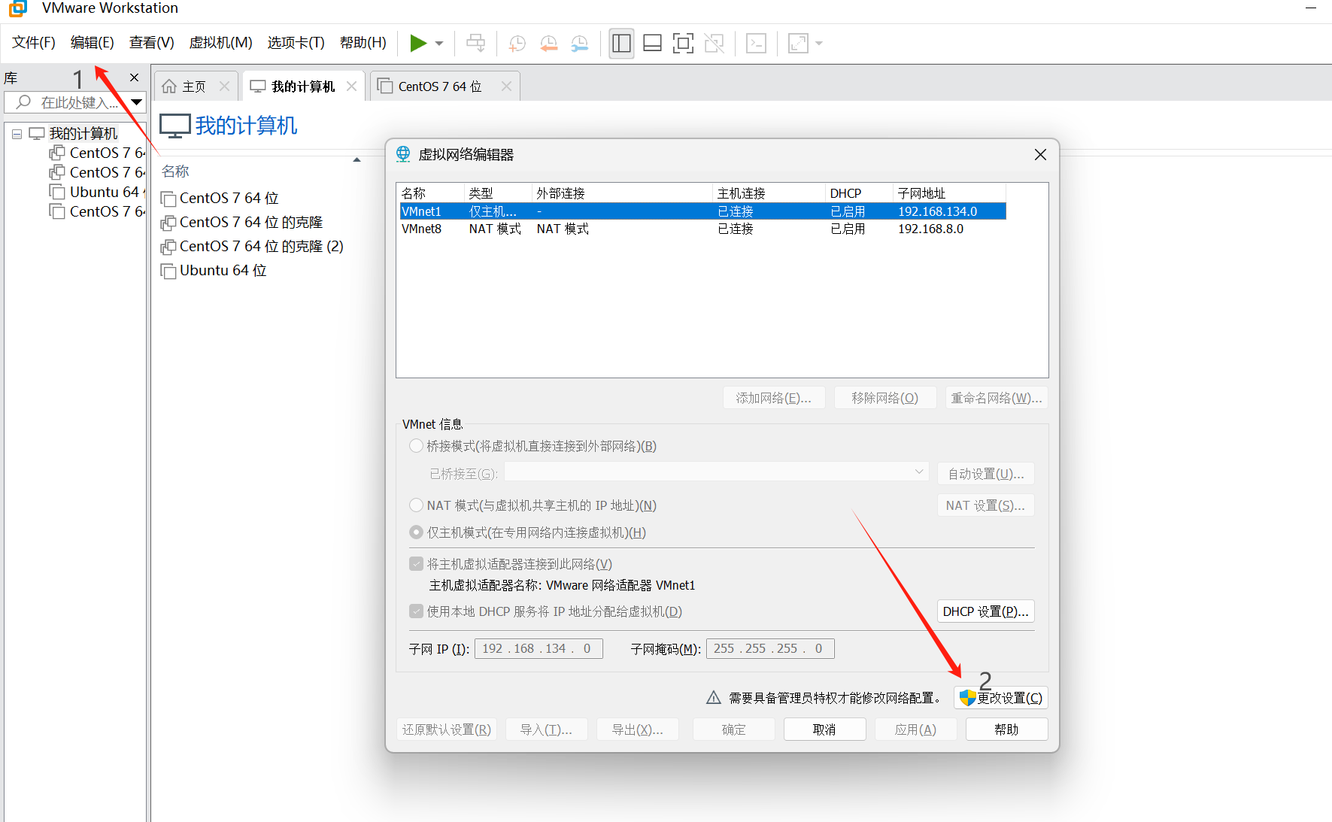Viewport: 1332px width, 822px height.
Task: Open the 帮助(H) menu
Action: (x=363, y=42)
